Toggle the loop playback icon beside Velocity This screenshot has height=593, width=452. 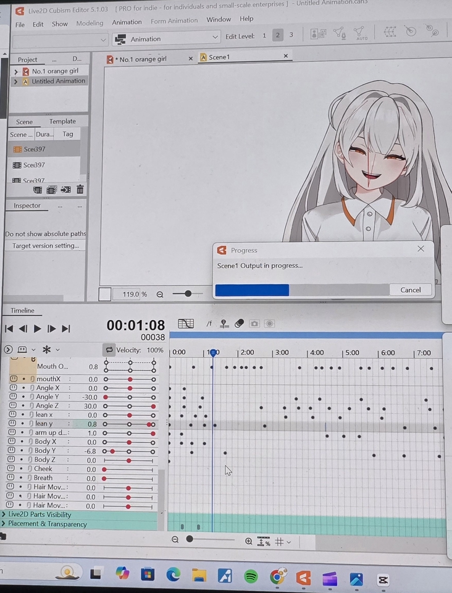(x=109, y=350)
